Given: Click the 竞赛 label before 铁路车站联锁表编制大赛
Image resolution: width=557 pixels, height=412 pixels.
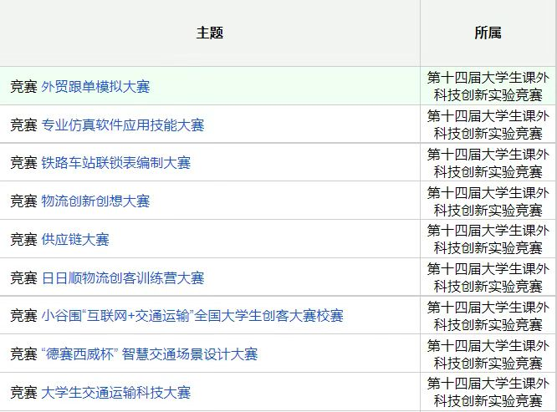Looking at the screenshot, I should tap(23, 163).
